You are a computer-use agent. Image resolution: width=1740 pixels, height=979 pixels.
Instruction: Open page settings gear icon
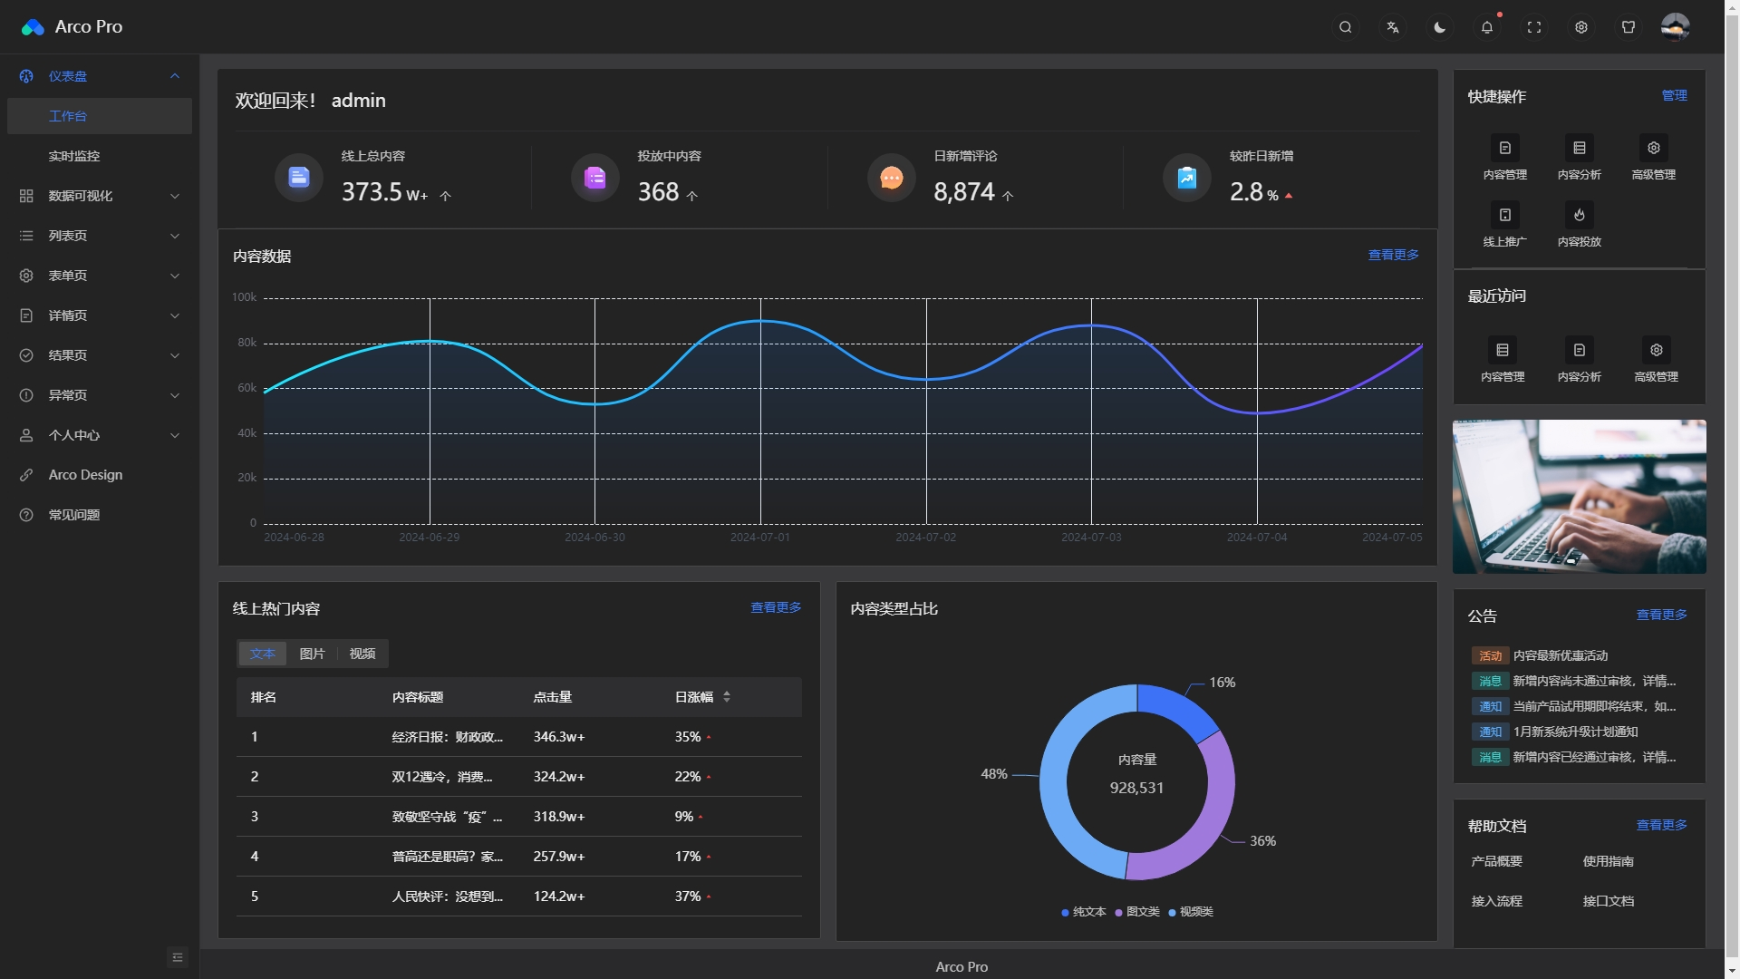(x=1581, y=27)
